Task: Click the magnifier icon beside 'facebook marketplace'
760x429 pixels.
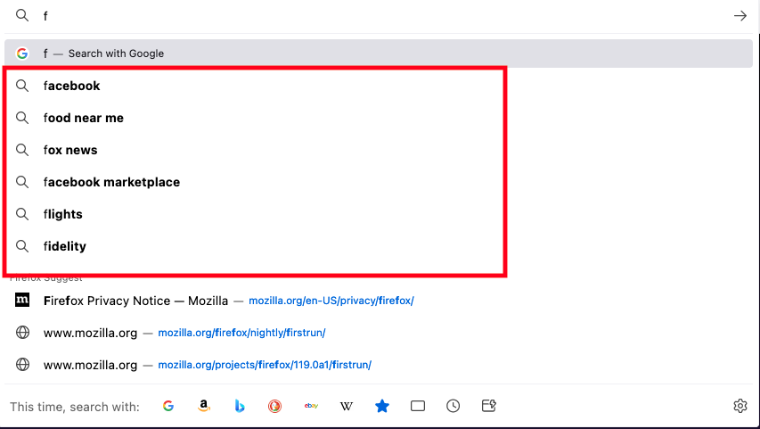Action: [22, 182]
